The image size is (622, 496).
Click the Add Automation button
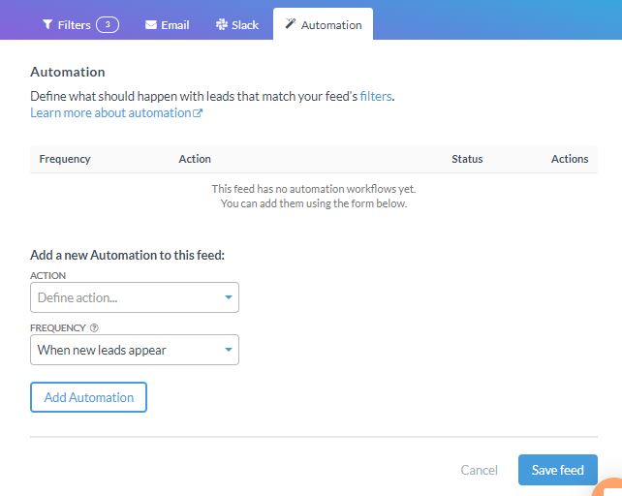coord(88,397)
